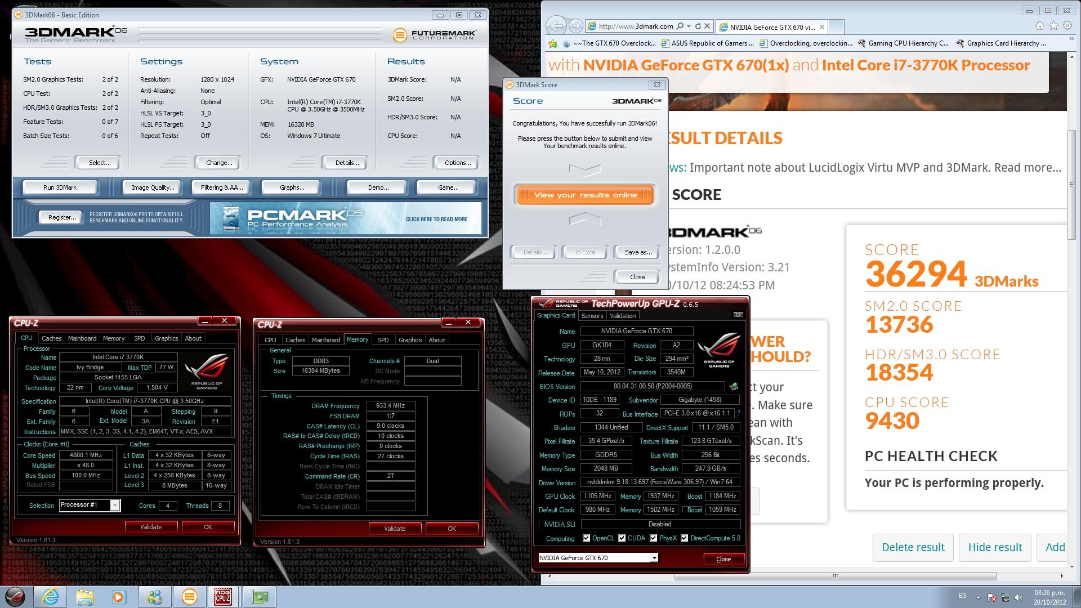Click the PCMark05 banner advertisement
1081x608 pixels.
tap(346, 218)
